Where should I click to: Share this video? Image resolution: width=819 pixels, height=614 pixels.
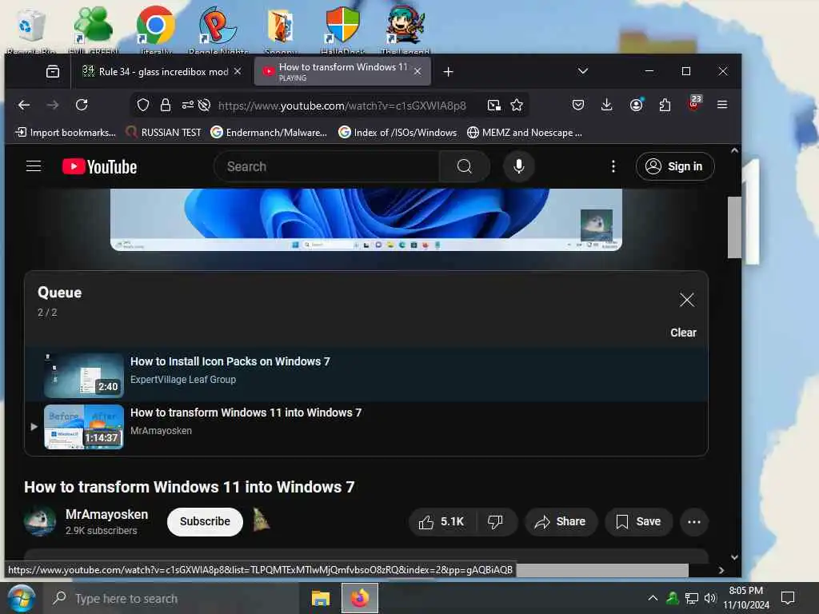pos(561,521)
